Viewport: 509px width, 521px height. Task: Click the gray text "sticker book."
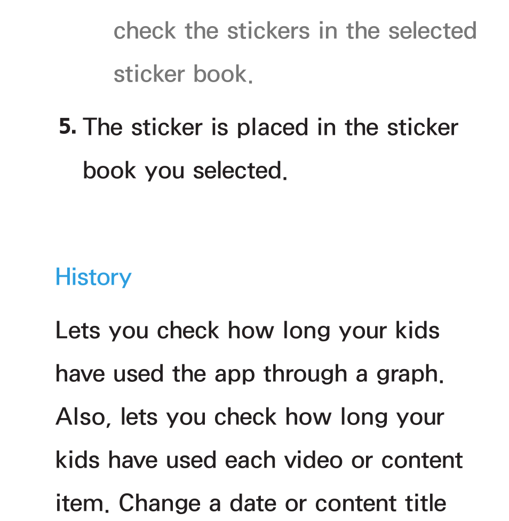click(184, 74)
